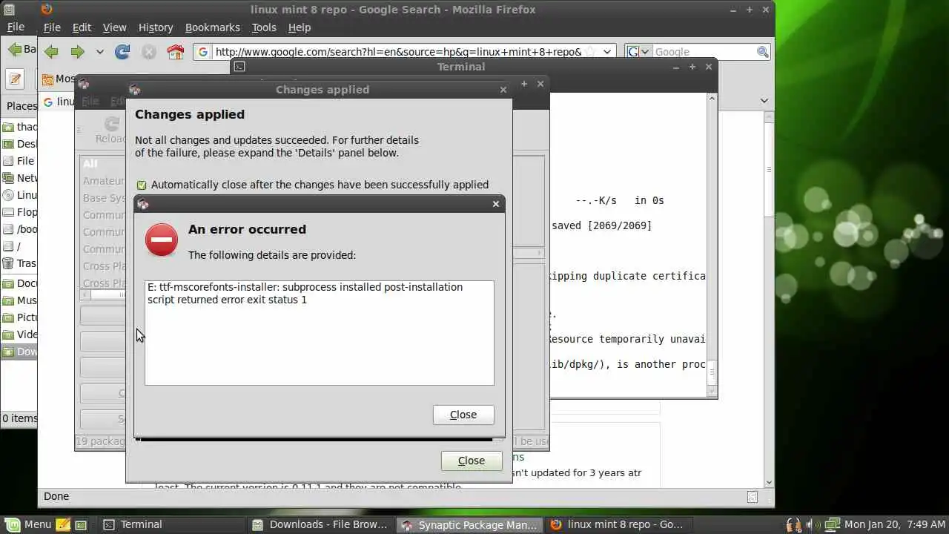
Task: Select File System entry in Places
Action: tap(19, 161)
